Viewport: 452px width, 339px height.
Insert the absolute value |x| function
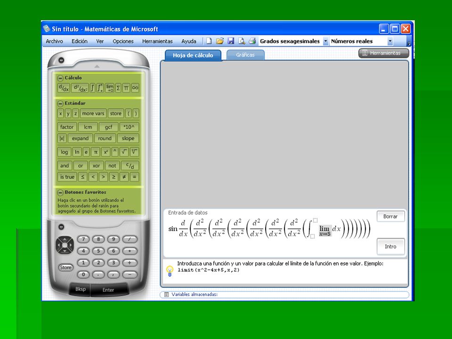[62, 138]
